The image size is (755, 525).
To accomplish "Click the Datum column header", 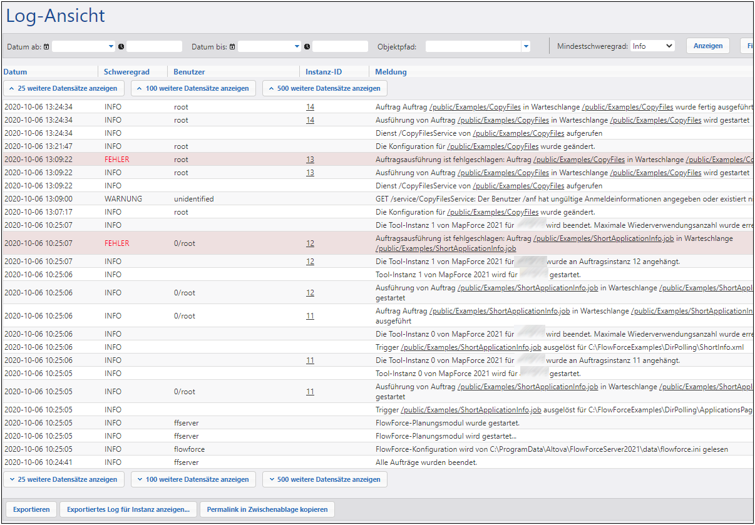I will tap(15, 72).
